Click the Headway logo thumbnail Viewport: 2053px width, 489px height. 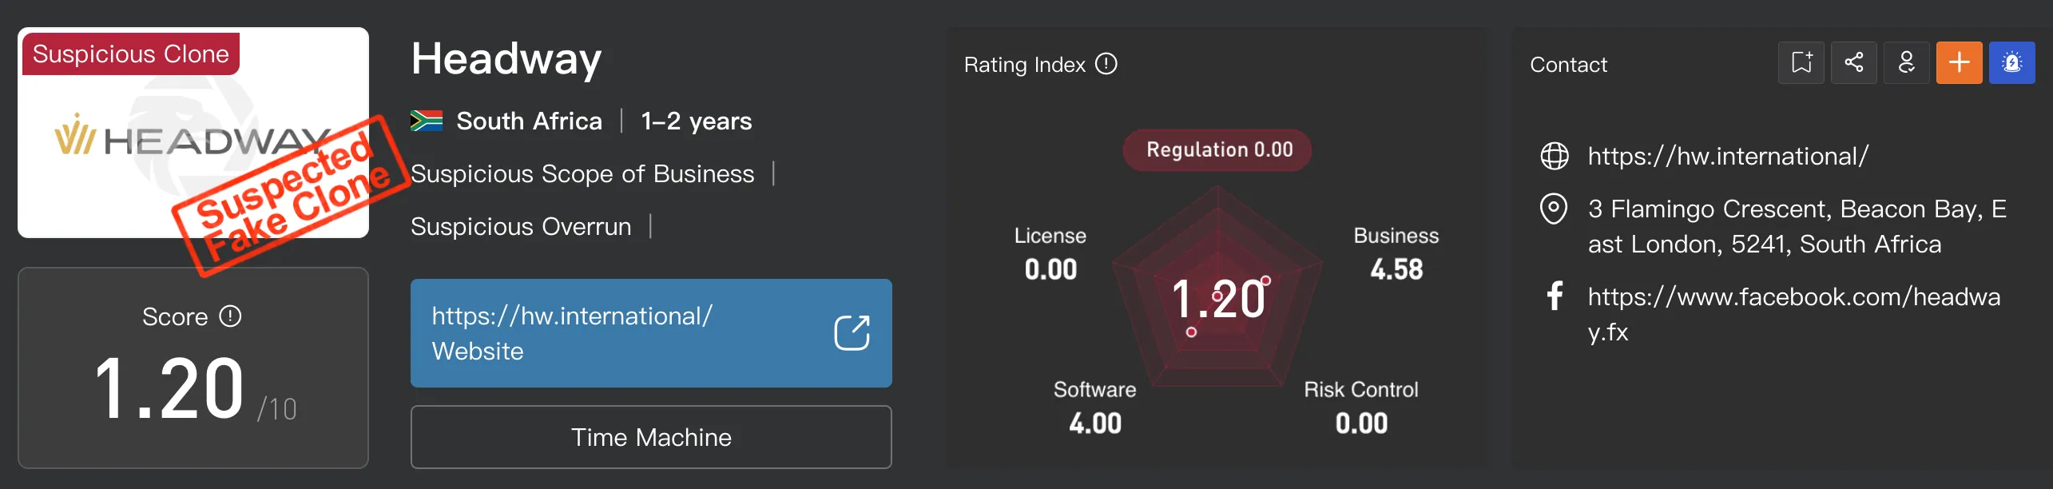[x=193, y=133]
